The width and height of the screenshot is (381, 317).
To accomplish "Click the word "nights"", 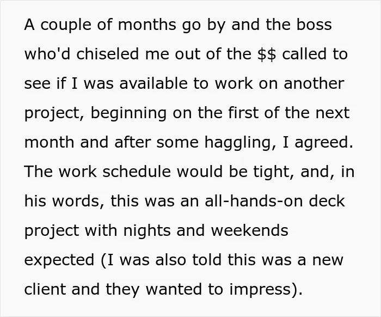I will click(147, 231).
